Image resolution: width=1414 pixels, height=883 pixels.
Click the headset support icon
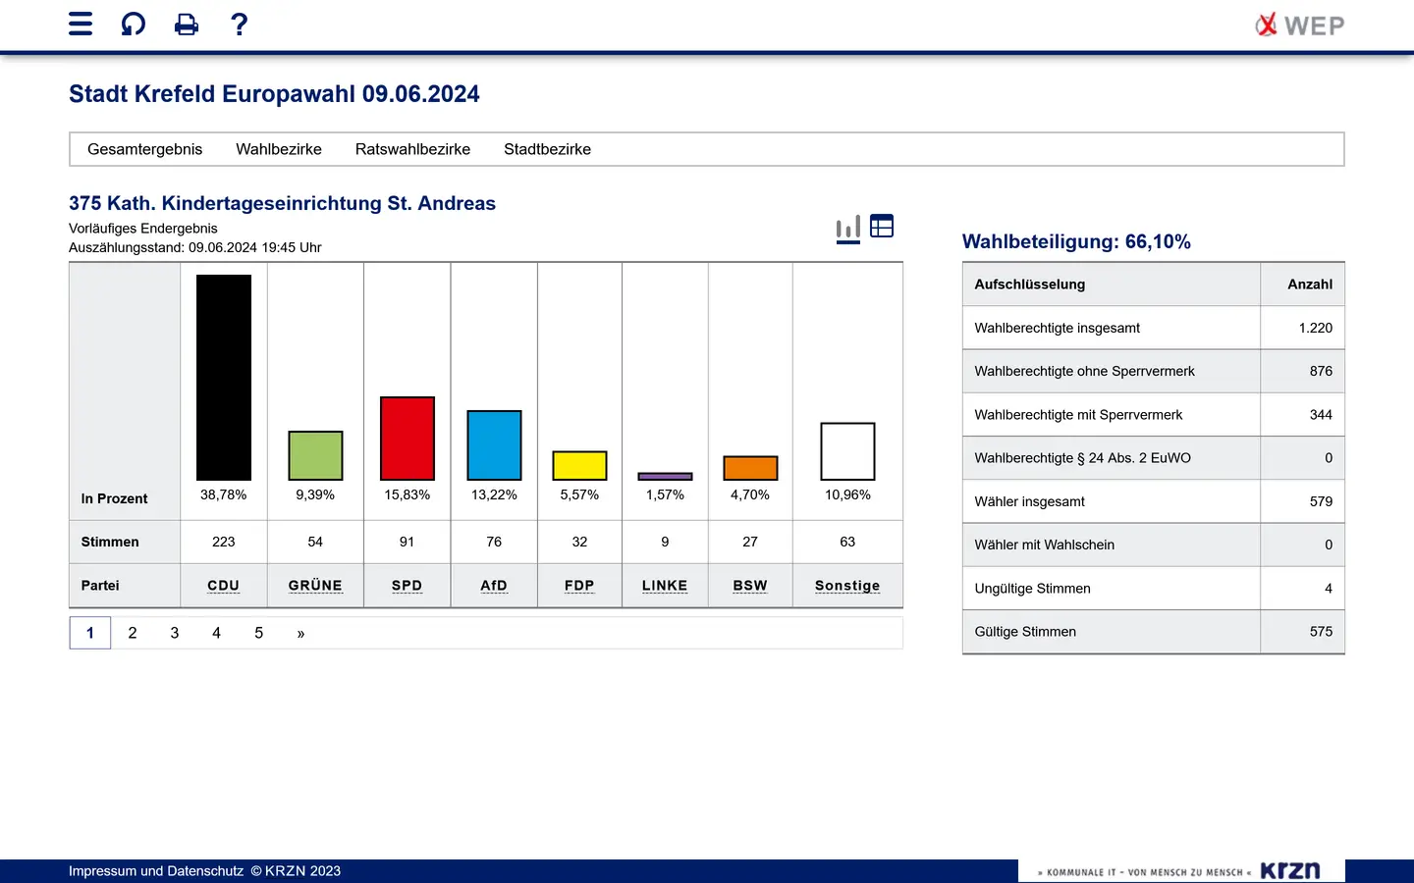[133, 24]
